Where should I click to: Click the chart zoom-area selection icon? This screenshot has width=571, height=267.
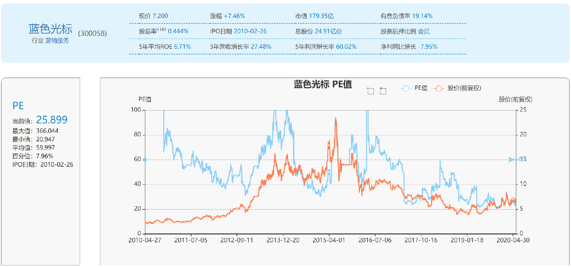pos(370,91)
